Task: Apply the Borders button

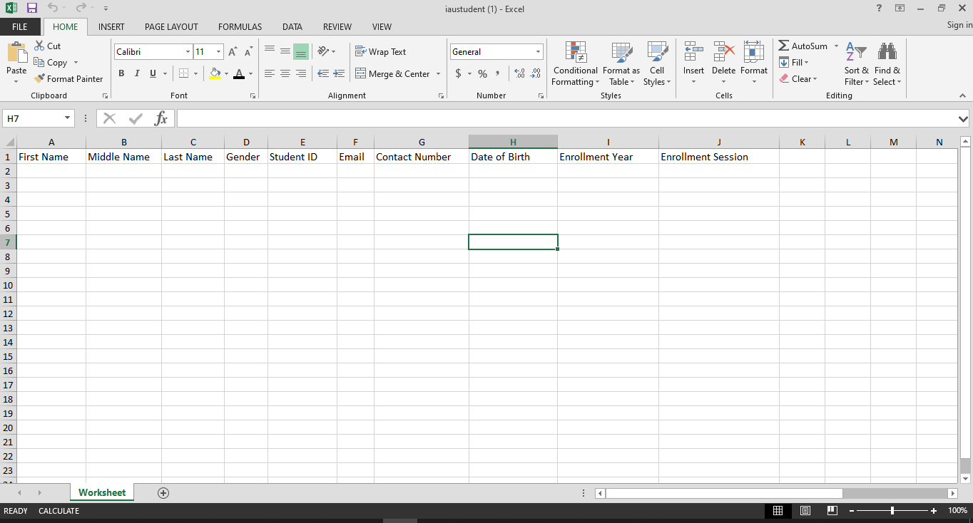Action: [183, 73]
